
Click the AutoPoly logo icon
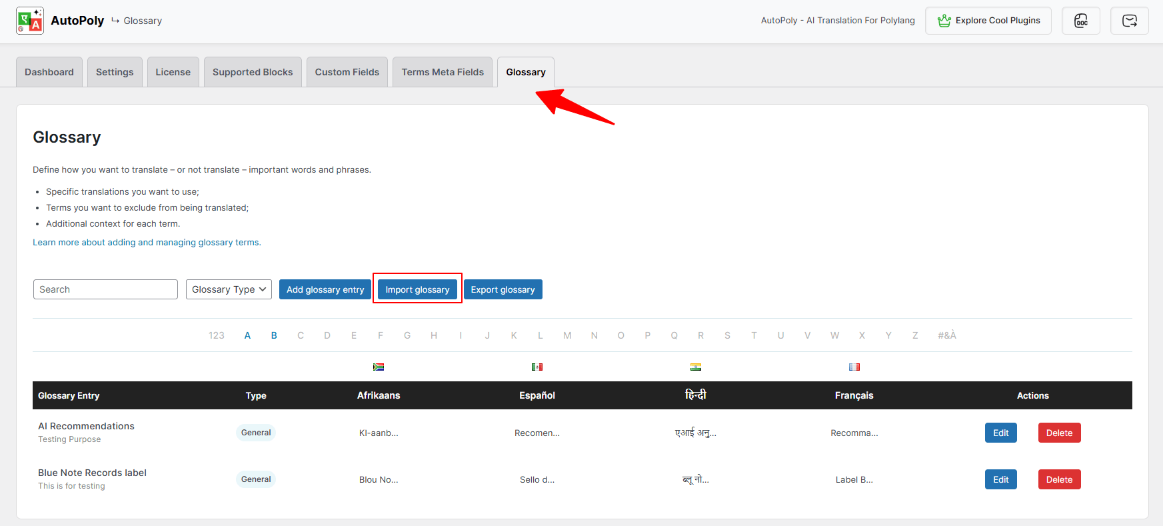coord(30,21)
